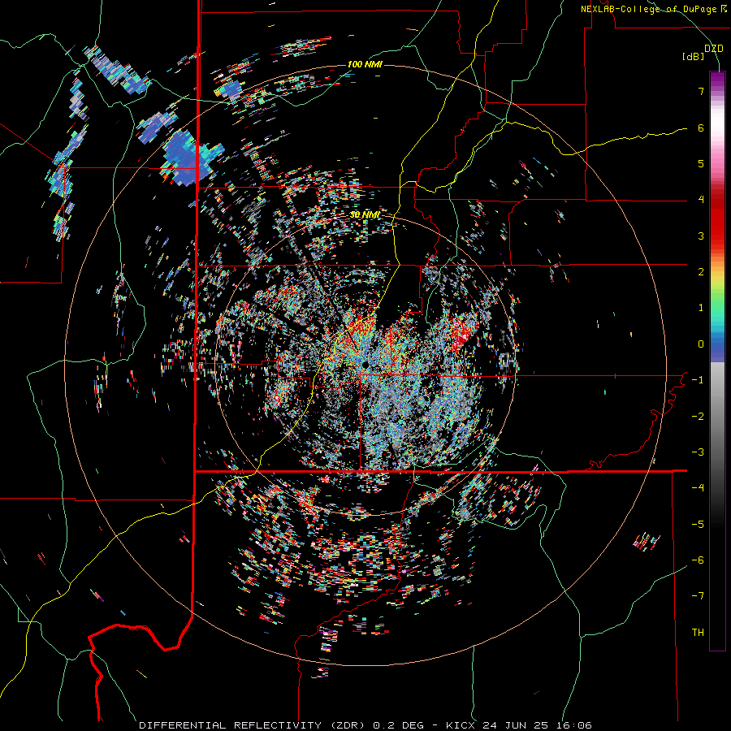Image resolution: width=731 pixels, height=731 pixels.
Task: Click the 3 value on the color scale
Action: point(701,236)
